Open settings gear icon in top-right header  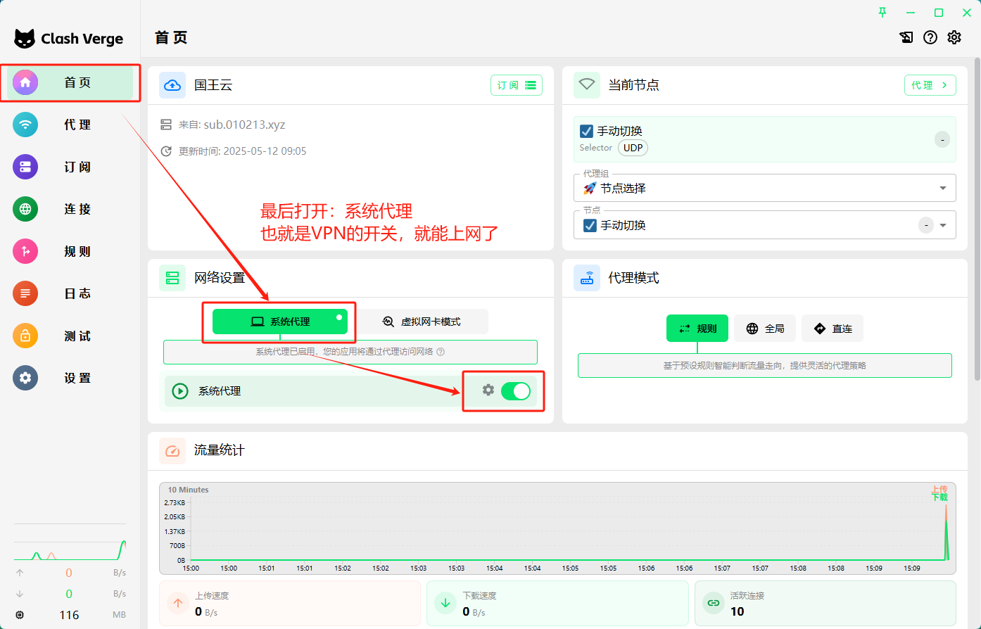954,37
